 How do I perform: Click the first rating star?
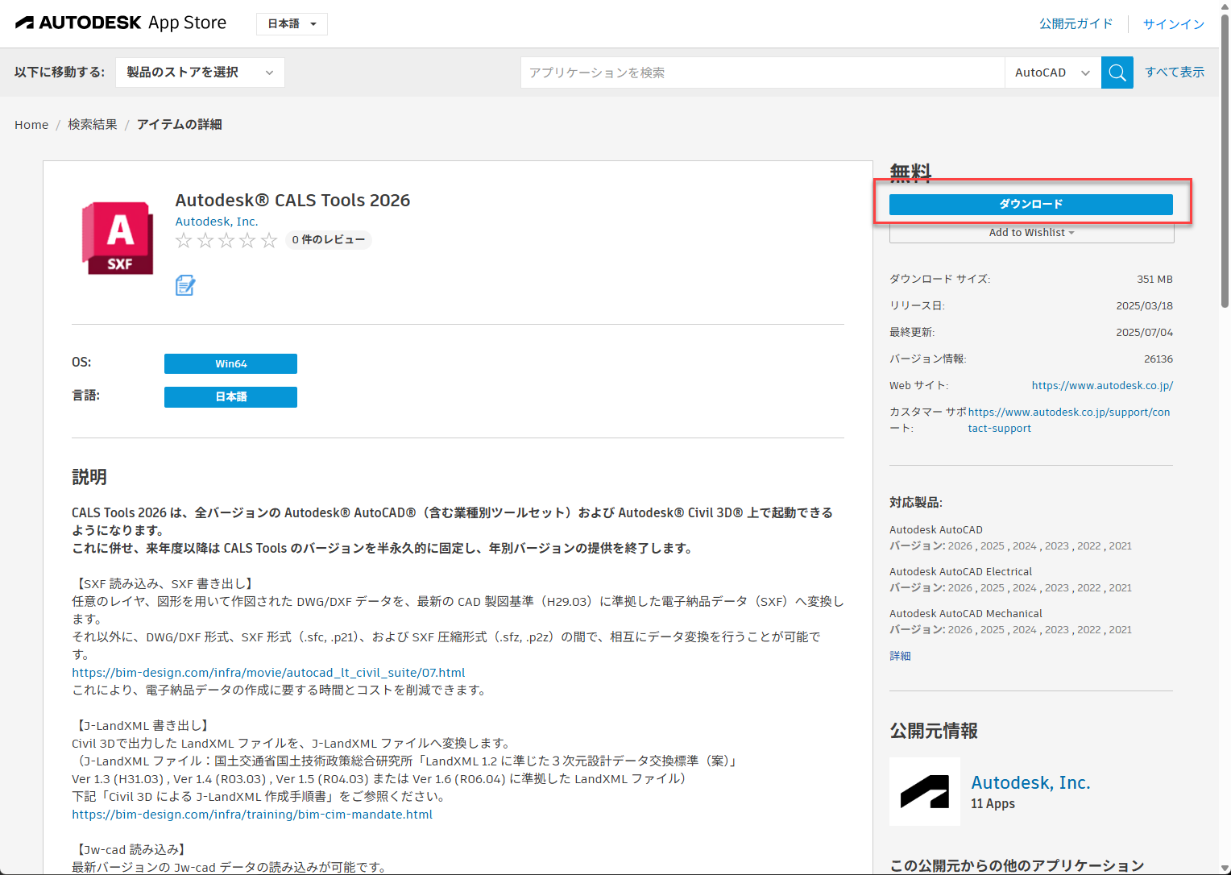click(x=184, y=240)
